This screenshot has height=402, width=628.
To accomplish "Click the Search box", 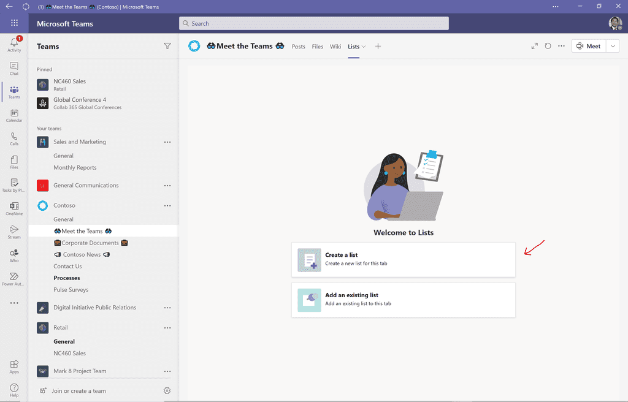I will click(313, 23).
